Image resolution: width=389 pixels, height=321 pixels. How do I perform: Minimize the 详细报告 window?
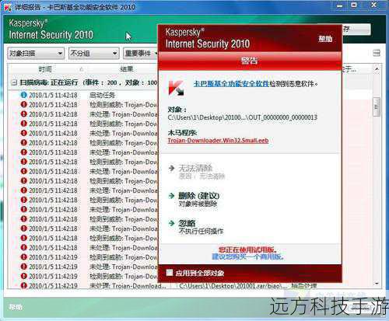tap(339, 5)
